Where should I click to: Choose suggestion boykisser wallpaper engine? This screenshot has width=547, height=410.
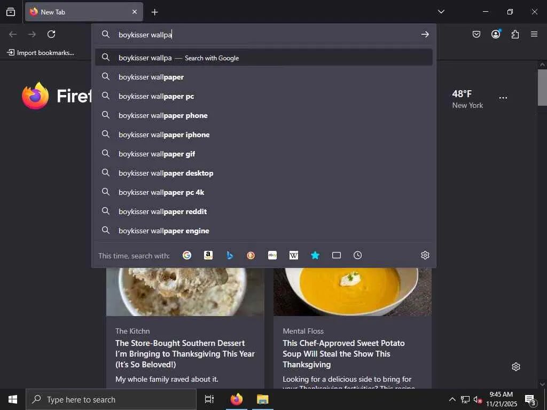pos(264,230)
